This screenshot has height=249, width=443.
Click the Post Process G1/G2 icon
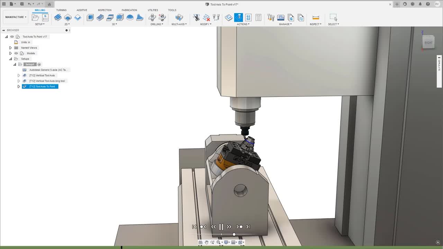248,17
